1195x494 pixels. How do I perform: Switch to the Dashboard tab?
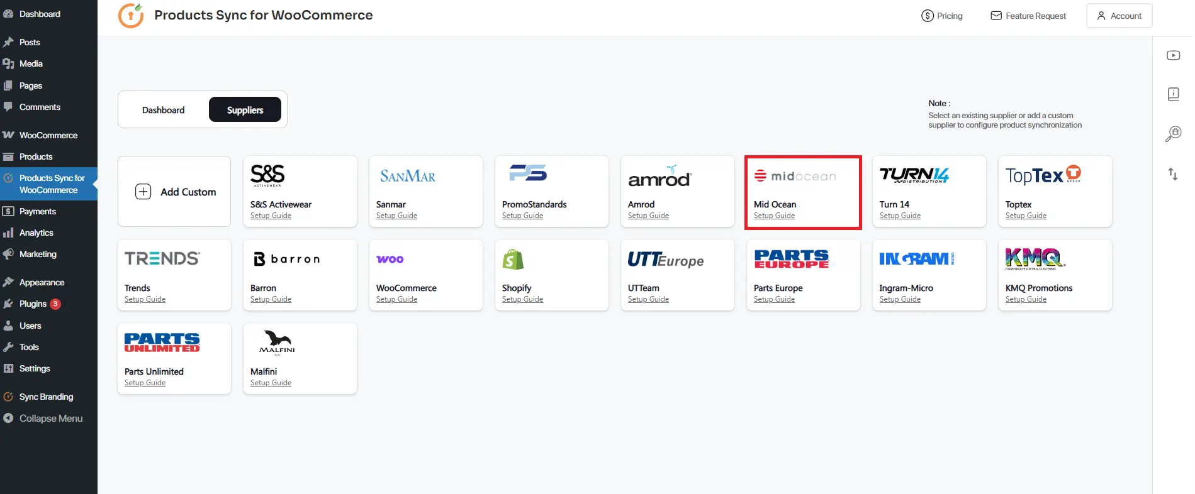click(x=164, y=110)
